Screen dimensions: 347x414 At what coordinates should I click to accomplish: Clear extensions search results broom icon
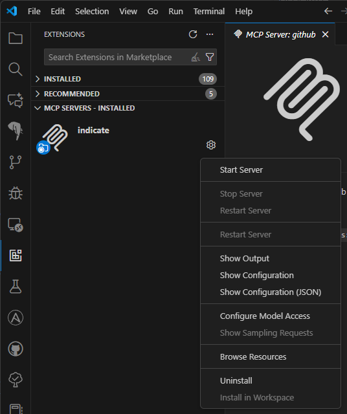196,57
